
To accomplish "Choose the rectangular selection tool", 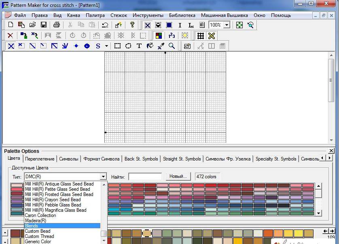I will [x=117, y=46].
